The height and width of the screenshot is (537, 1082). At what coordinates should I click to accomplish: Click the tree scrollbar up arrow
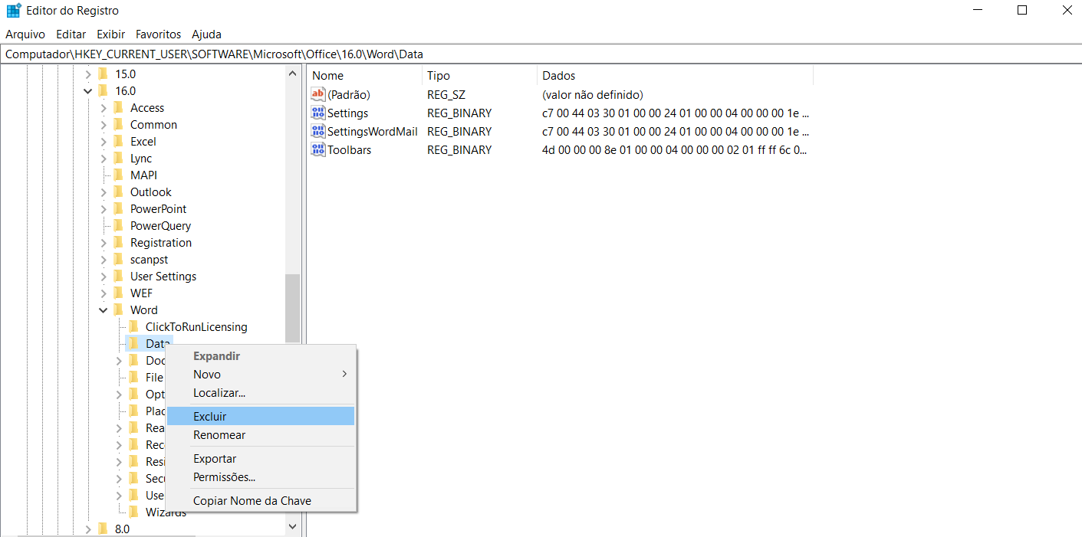[x=292, y=74]
